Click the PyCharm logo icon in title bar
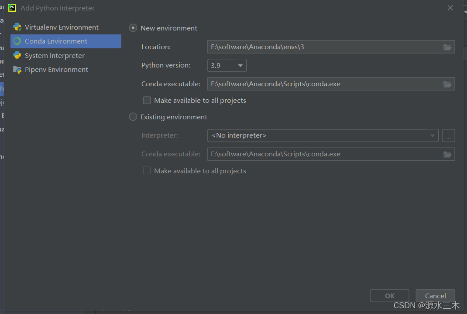This screenshot has height=314, width=467. pos(12,8)
